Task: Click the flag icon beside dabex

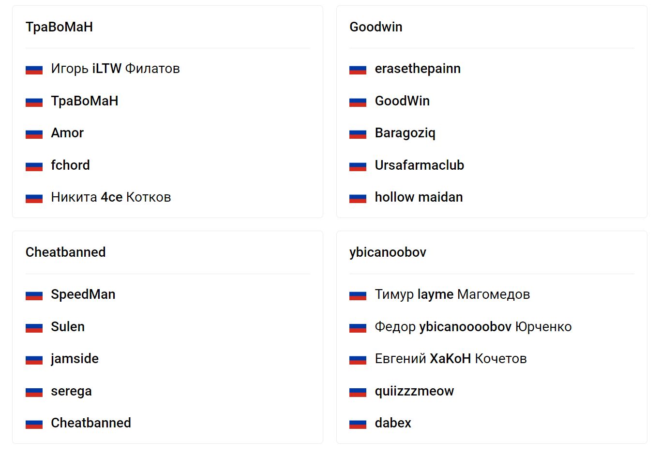Action: point(358,424)
